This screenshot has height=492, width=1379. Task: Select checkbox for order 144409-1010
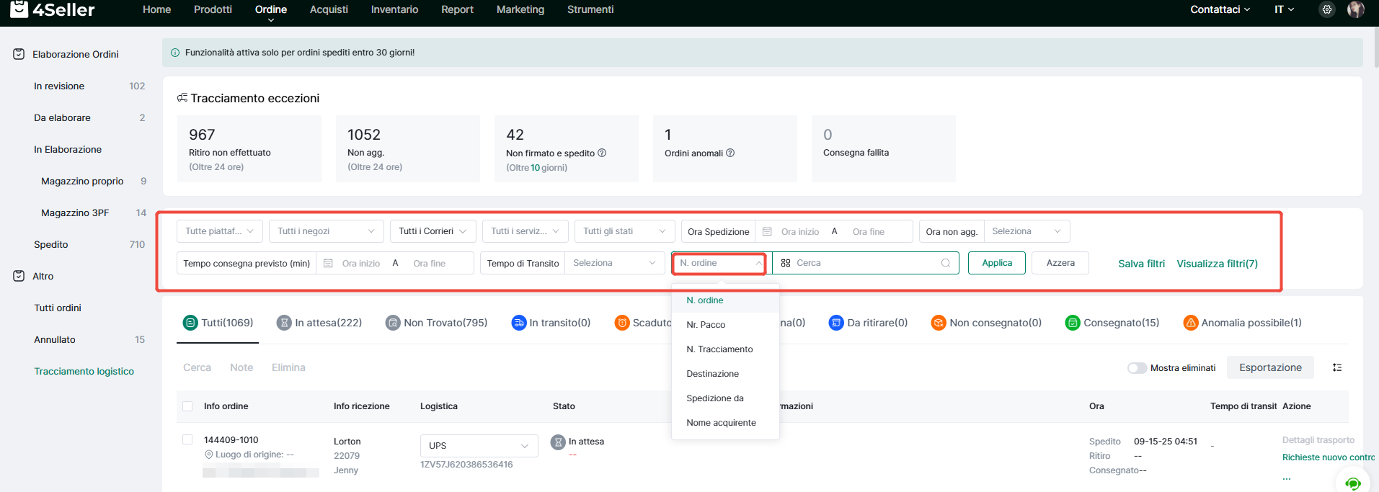[x=187, y=439]
